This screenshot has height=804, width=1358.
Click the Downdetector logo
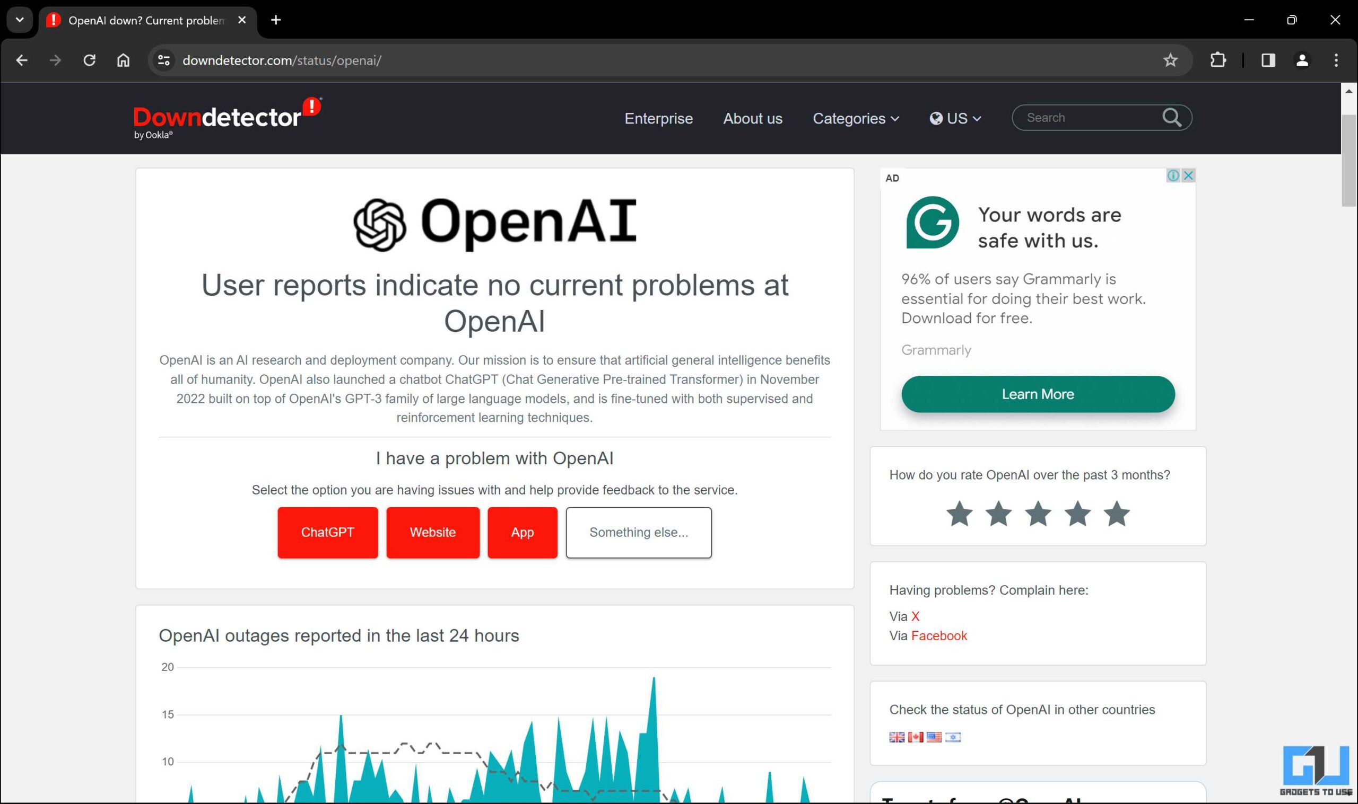(228, 118)
